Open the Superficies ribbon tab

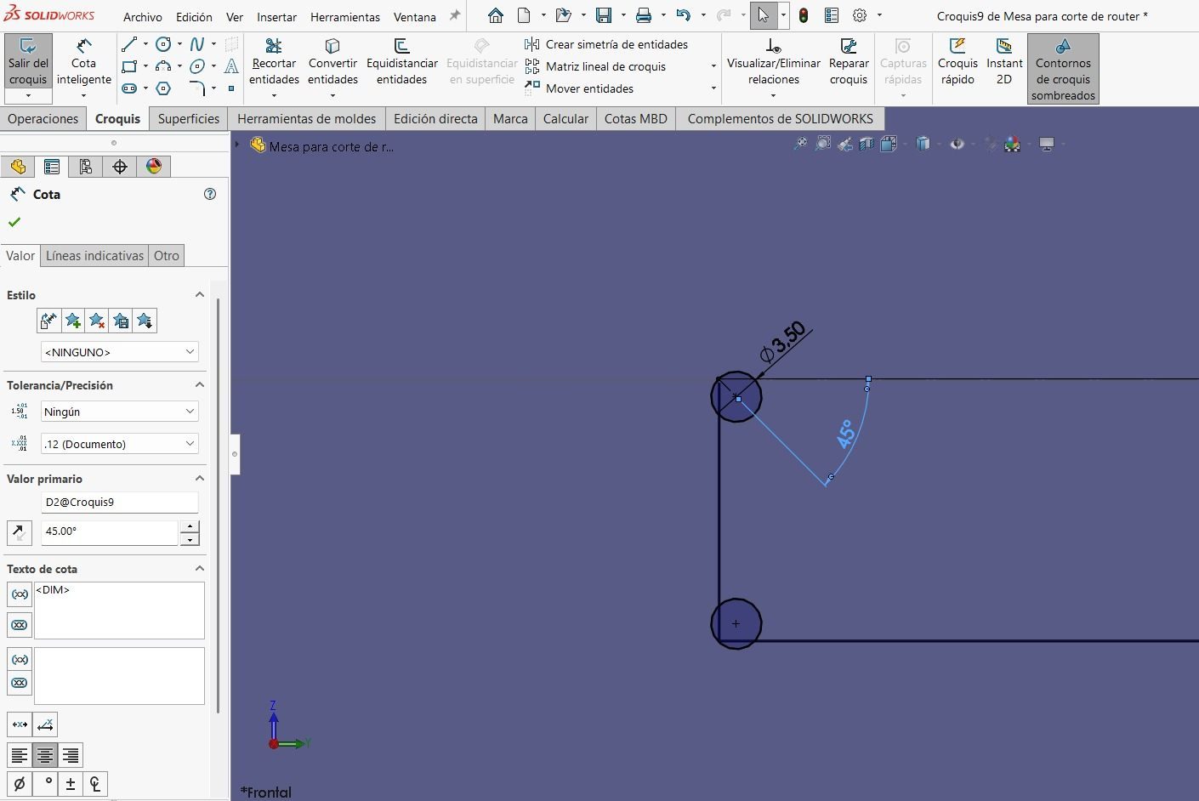(188, 118)
